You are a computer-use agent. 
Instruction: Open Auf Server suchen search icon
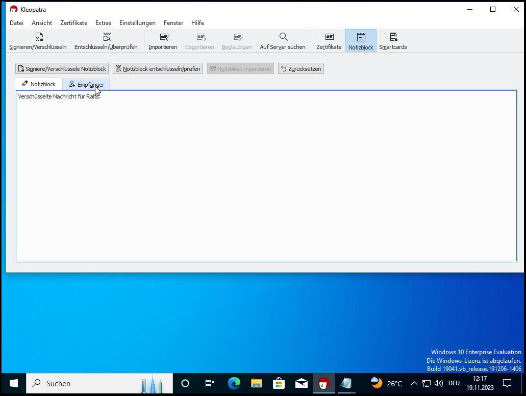(283, 41)
